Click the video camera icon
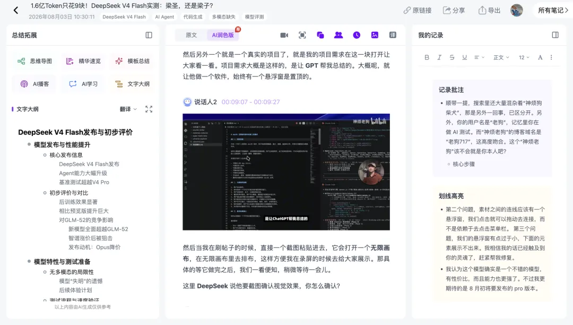 coord(284,35)
